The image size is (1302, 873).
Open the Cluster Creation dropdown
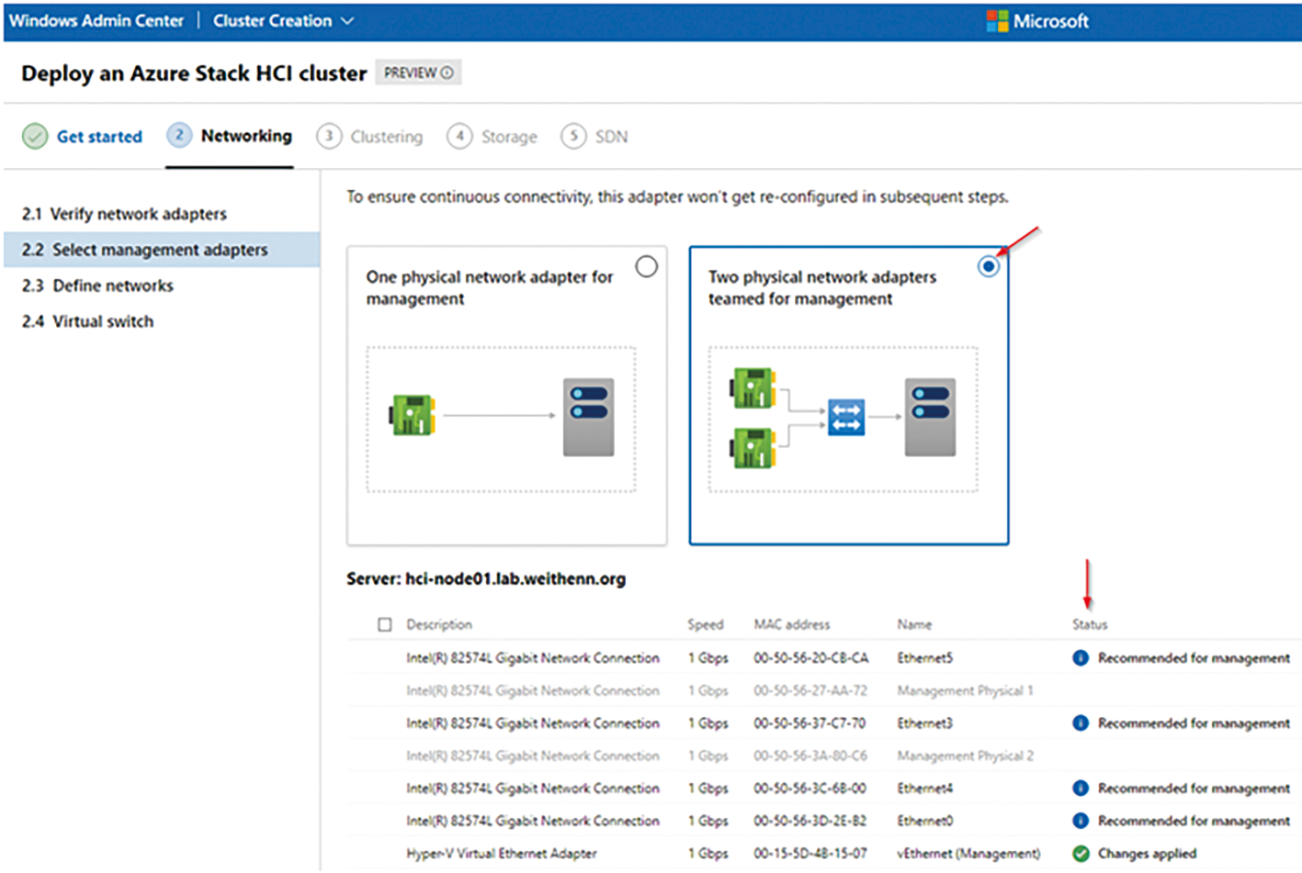[x=283, y=20]
